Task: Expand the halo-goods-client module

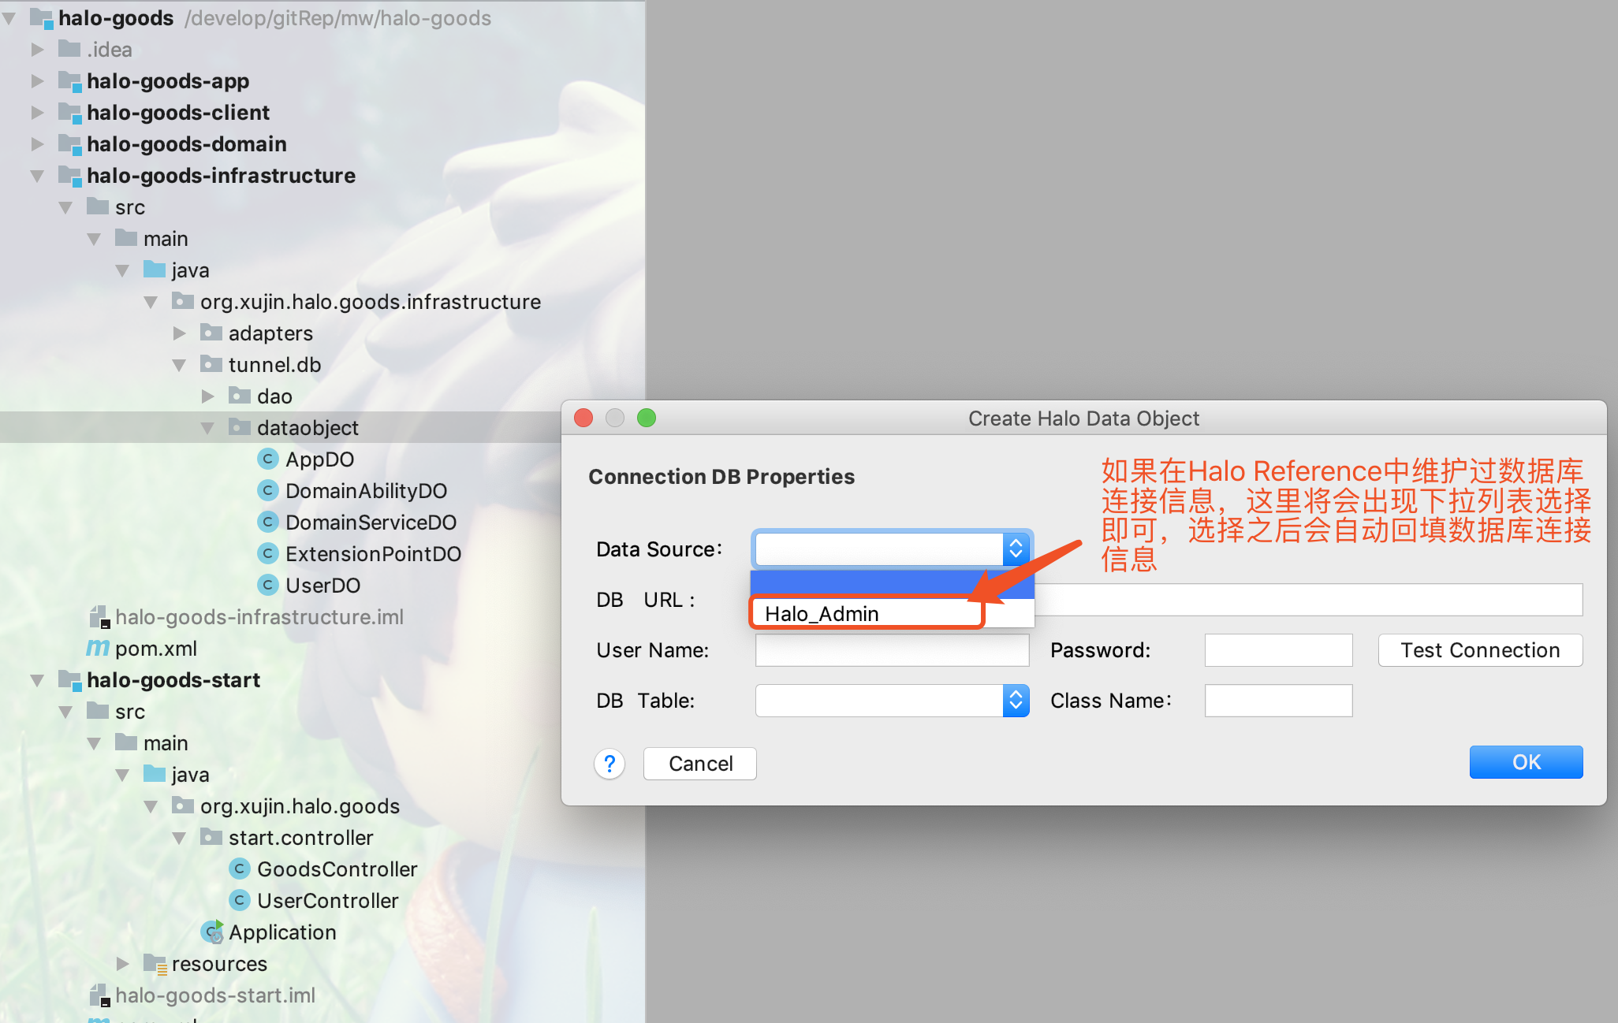Action: (37, 112)
